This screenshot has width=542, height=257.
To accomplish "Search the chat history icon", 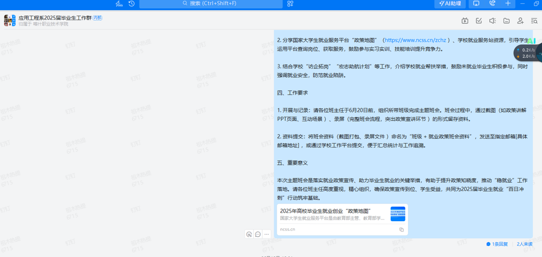I will [534, 21].
